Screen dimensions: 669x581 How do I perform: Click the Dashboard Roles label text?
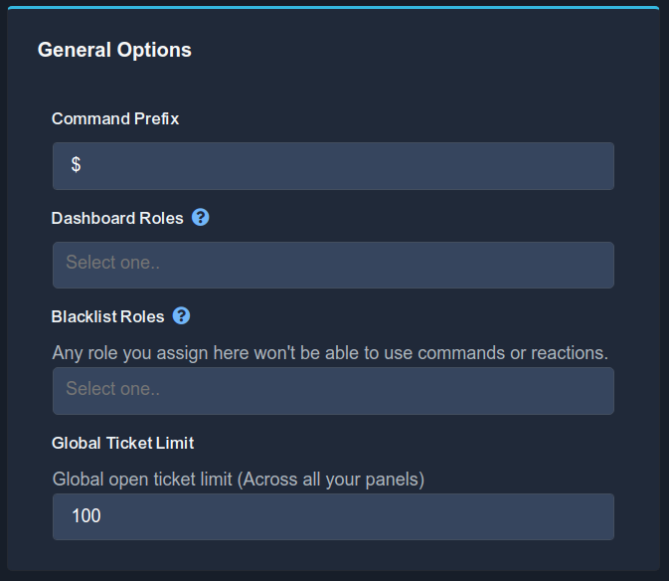pyautogui.click(x=117, y=218)
